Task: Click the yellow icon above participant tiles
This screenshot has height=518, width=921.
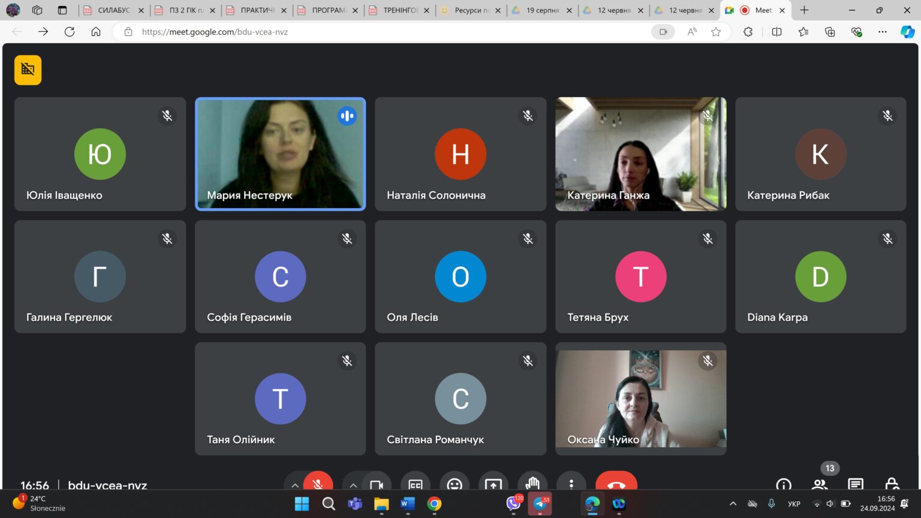Action: (28, 70)
